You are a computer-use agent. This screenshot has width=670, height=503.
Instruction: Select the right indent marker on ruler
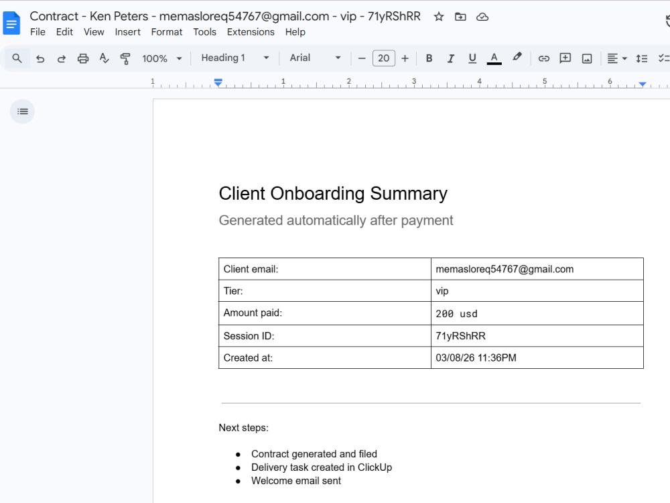pyautogui.click(x=643, y=85)
